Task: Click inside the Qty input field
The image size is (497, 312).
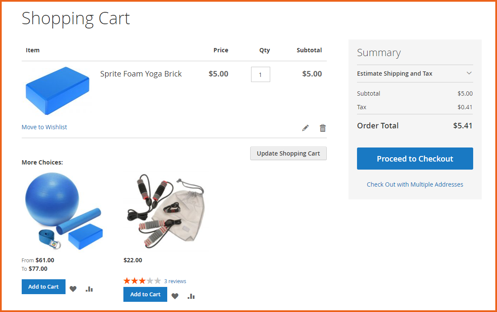Action: (x=260, y=74)
